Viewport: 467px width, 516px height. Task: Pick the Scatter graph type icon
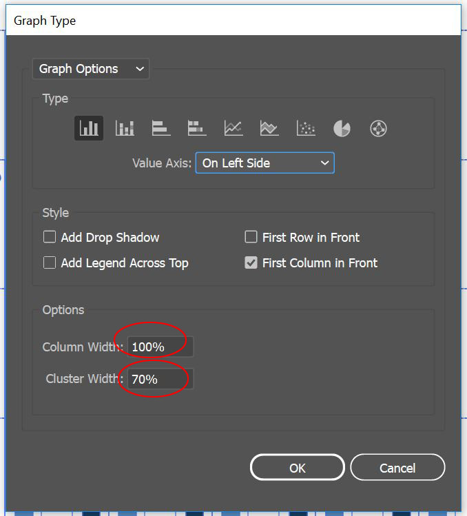click(x=306, y=128)
